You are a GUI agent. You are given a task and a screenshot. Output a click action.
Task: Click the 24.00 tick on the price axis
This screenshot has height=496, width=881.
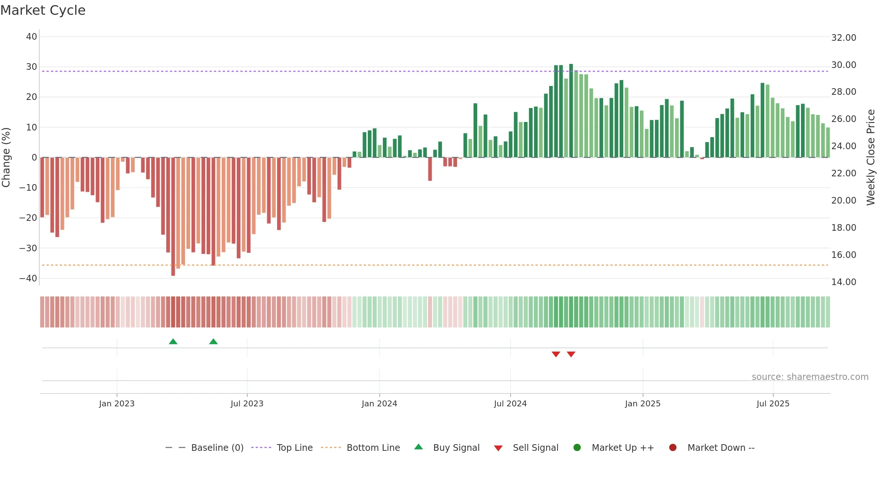click(x=844, y=146)
